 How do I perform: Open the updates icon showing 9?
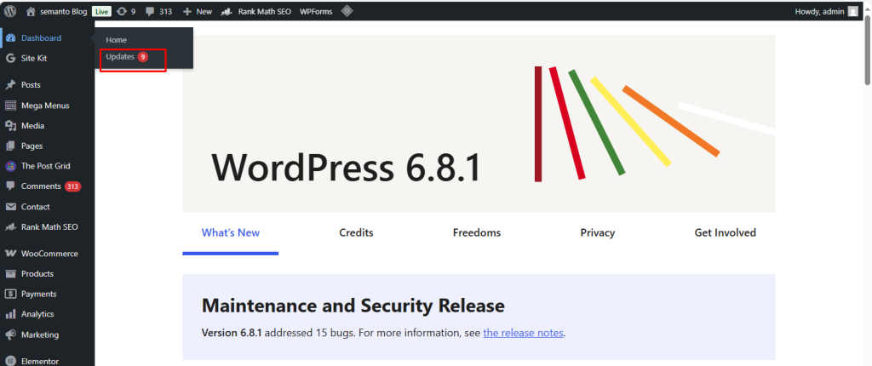(126, 12)
